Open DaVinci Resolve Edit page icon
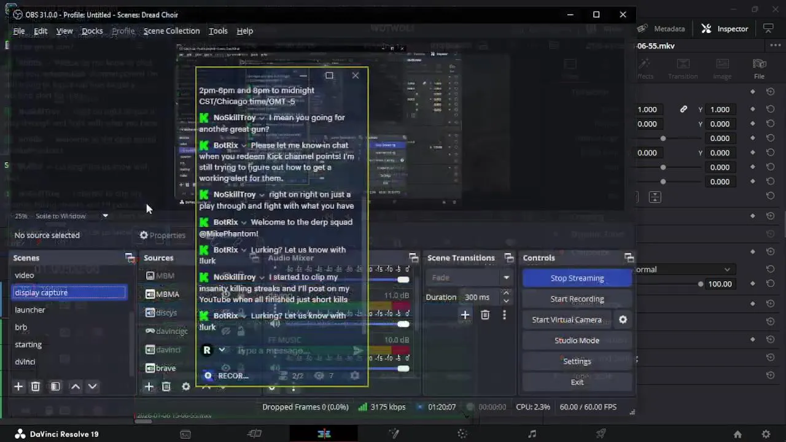The image size is (786, 442). click(x=324, y=433)
